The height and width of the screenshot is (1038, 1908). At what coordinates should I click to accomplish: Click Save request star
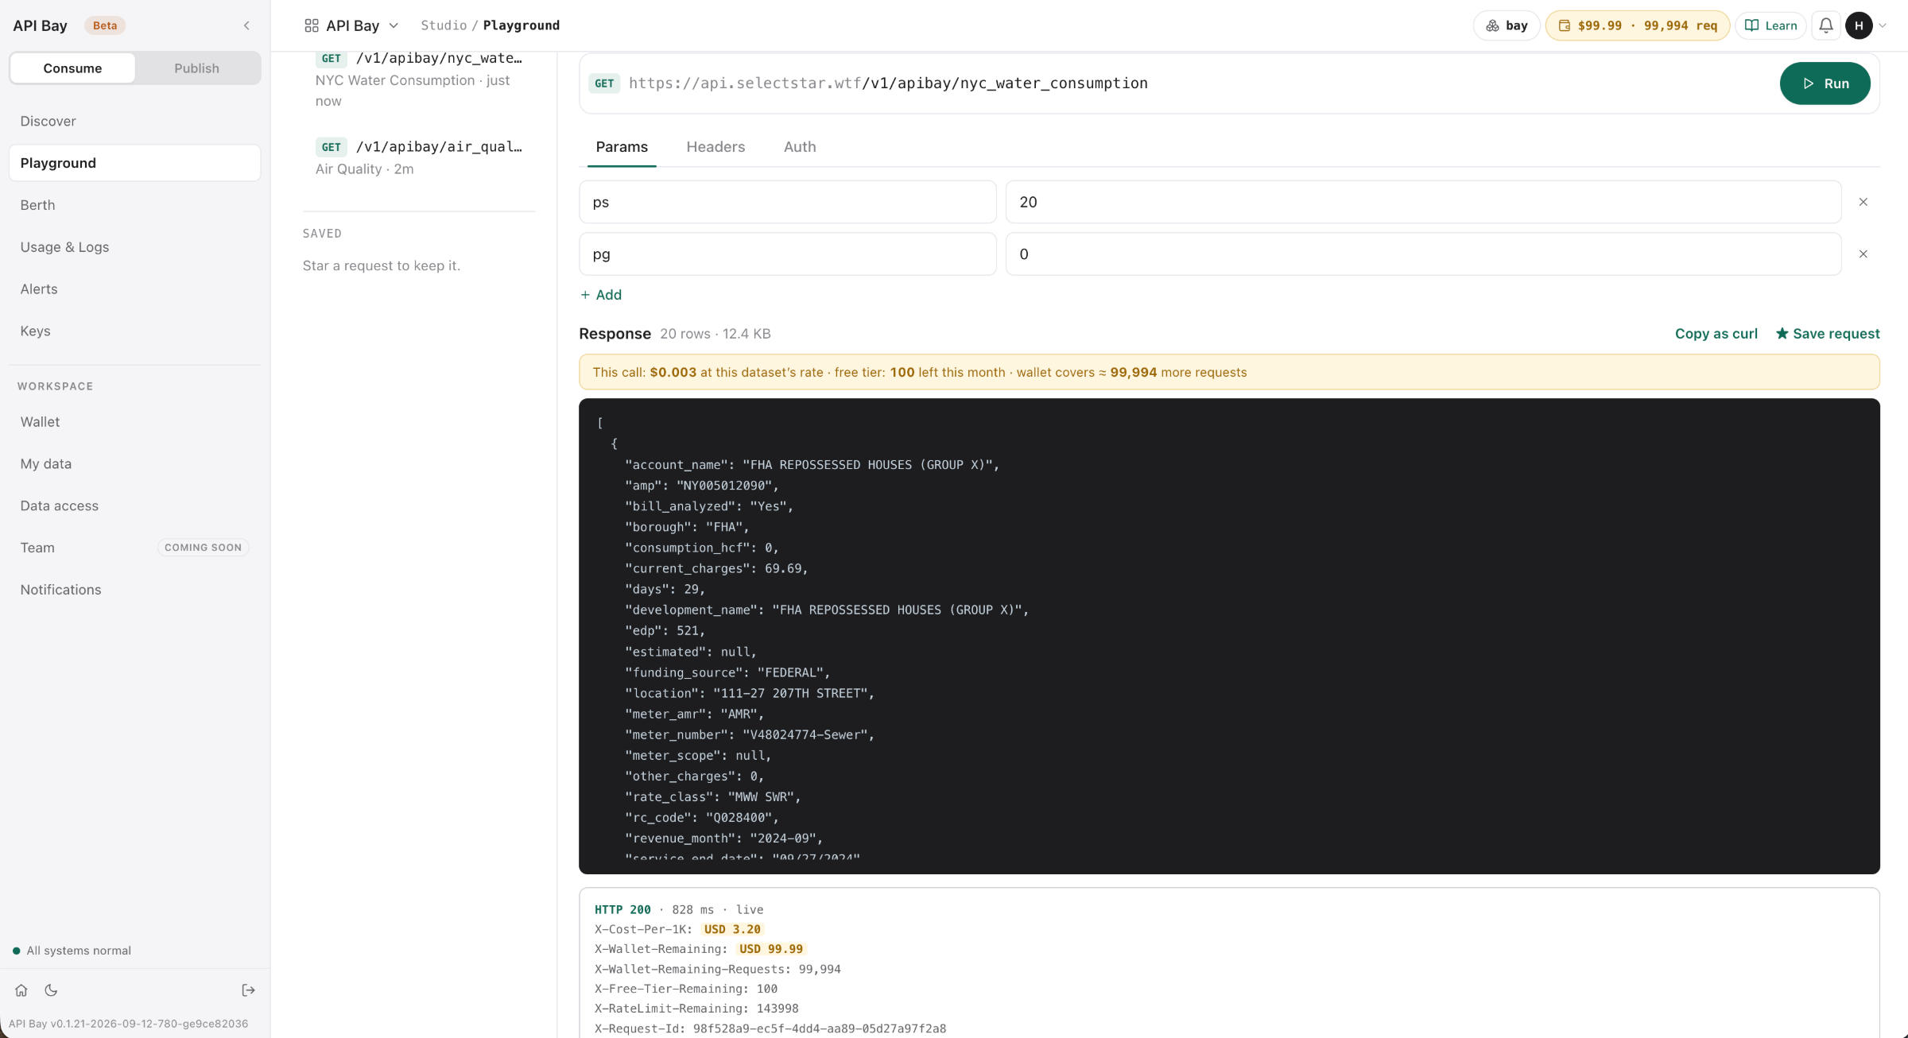click(x=1828, y=334)
